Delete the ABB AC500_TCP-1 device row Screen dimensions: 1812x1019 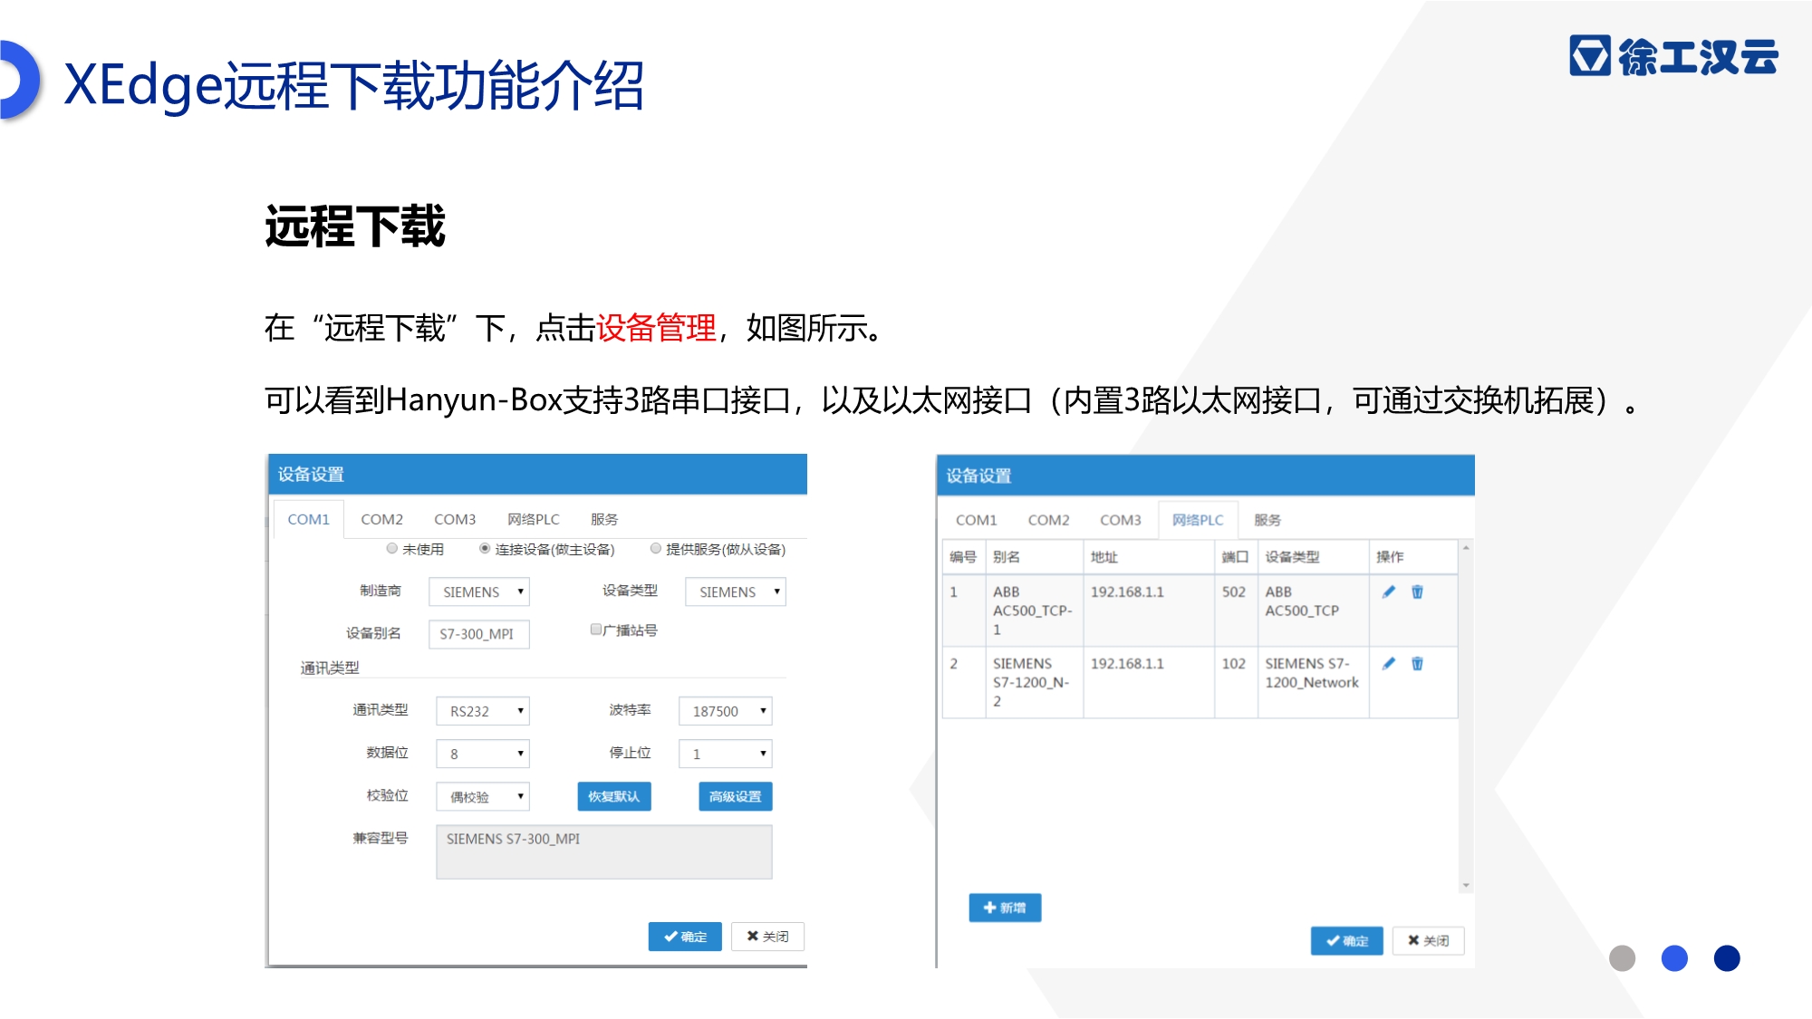(1418, 591)
